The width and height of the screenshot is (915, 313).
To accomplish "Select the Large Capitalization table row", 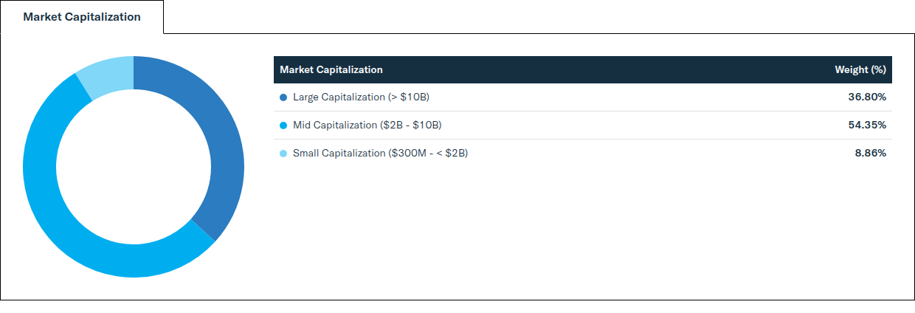I will click(x=583, y=97).
